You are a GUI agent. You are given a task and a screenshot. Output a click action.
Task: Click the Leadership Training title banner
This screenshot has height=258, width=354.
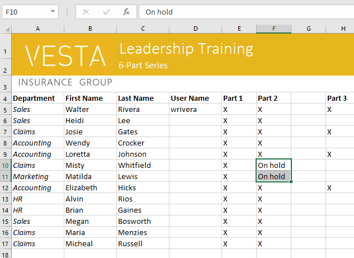click(x=186, y=49)
